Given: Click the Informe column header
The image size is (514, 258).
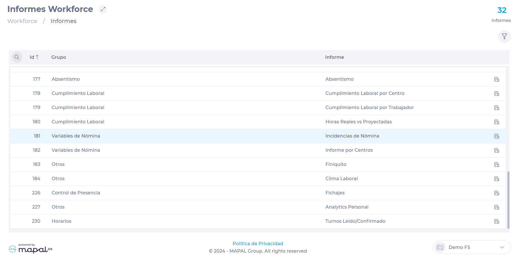Looking at the screenshot, I should (334, 57).
